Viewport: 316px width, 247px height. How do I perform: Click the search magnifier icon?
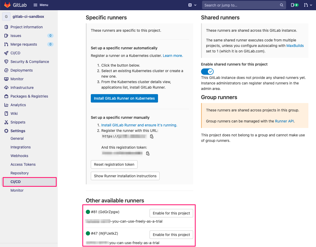click(x=282, y=5)
